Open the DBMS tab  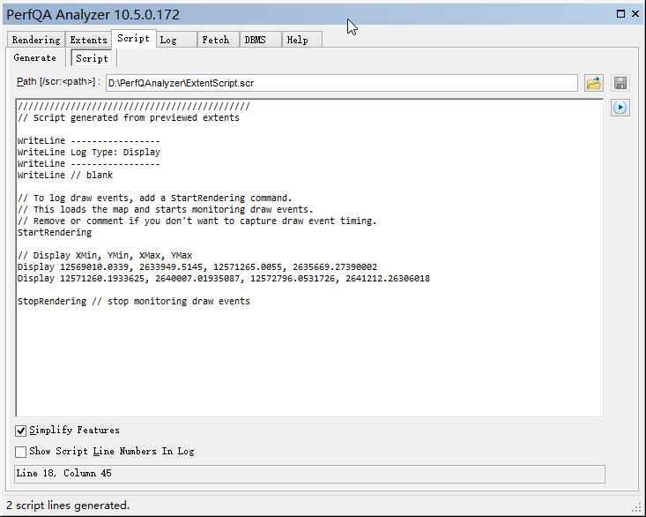pos(260,40)
